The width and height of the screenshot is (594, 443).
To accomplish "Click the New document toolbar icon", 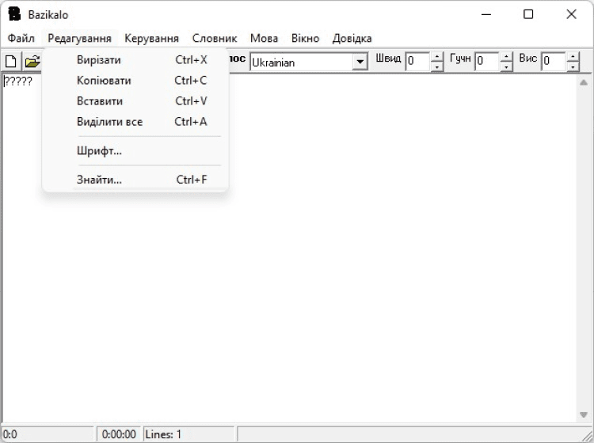I will (11, 61).
